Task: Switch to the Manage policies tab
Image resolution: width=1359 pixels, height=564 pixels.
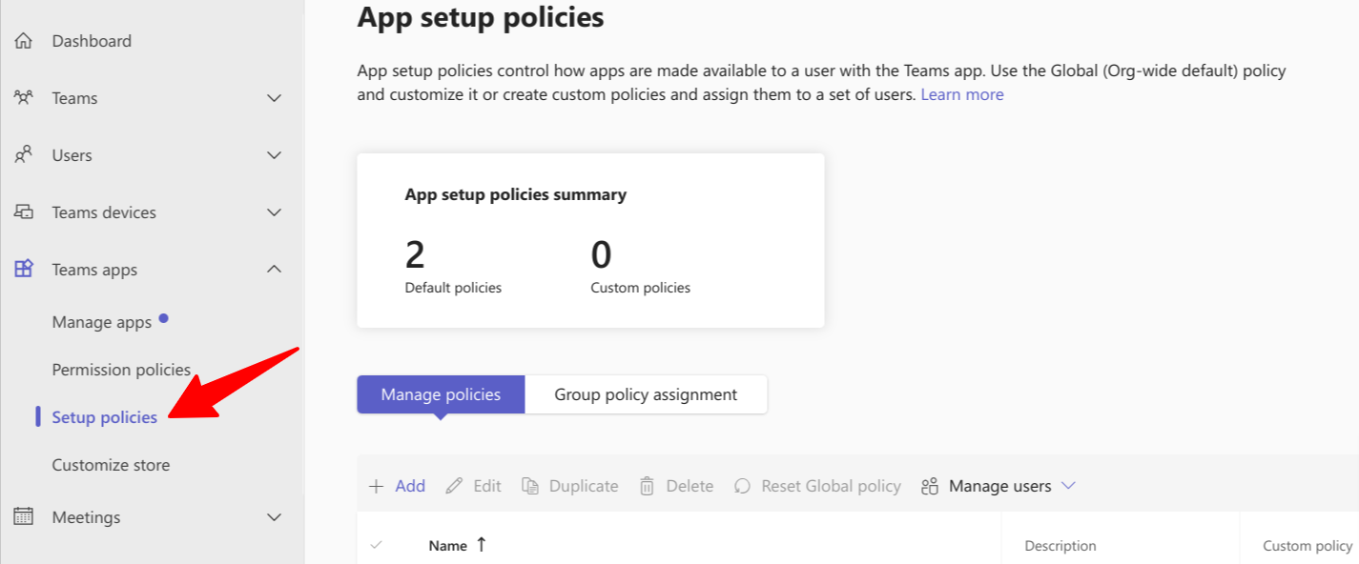Action: click(x=441, y=394)
